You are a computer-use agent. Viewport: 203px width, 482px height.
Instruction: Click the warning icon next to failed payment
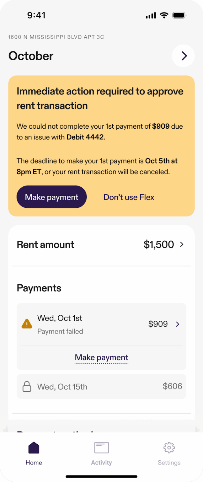pyautogui.click(x=27, y=324)
